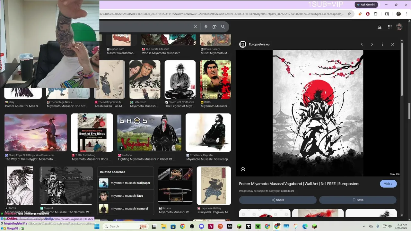
Task: Open Chrome tab search side icon
Action: (387, 14)
